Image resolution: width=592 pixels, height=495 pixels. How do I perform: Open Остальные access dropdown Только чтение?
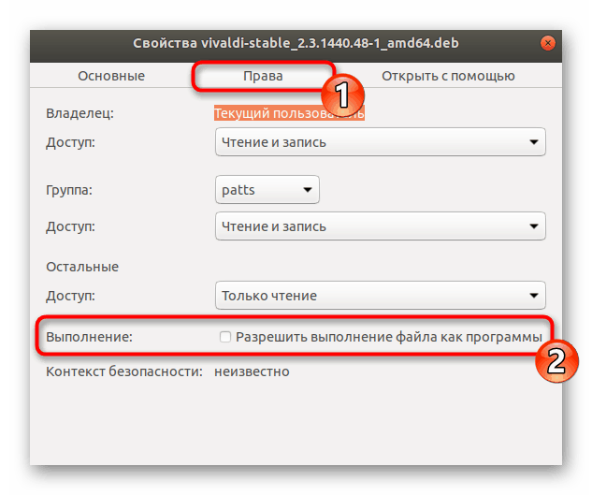[381, 296]
